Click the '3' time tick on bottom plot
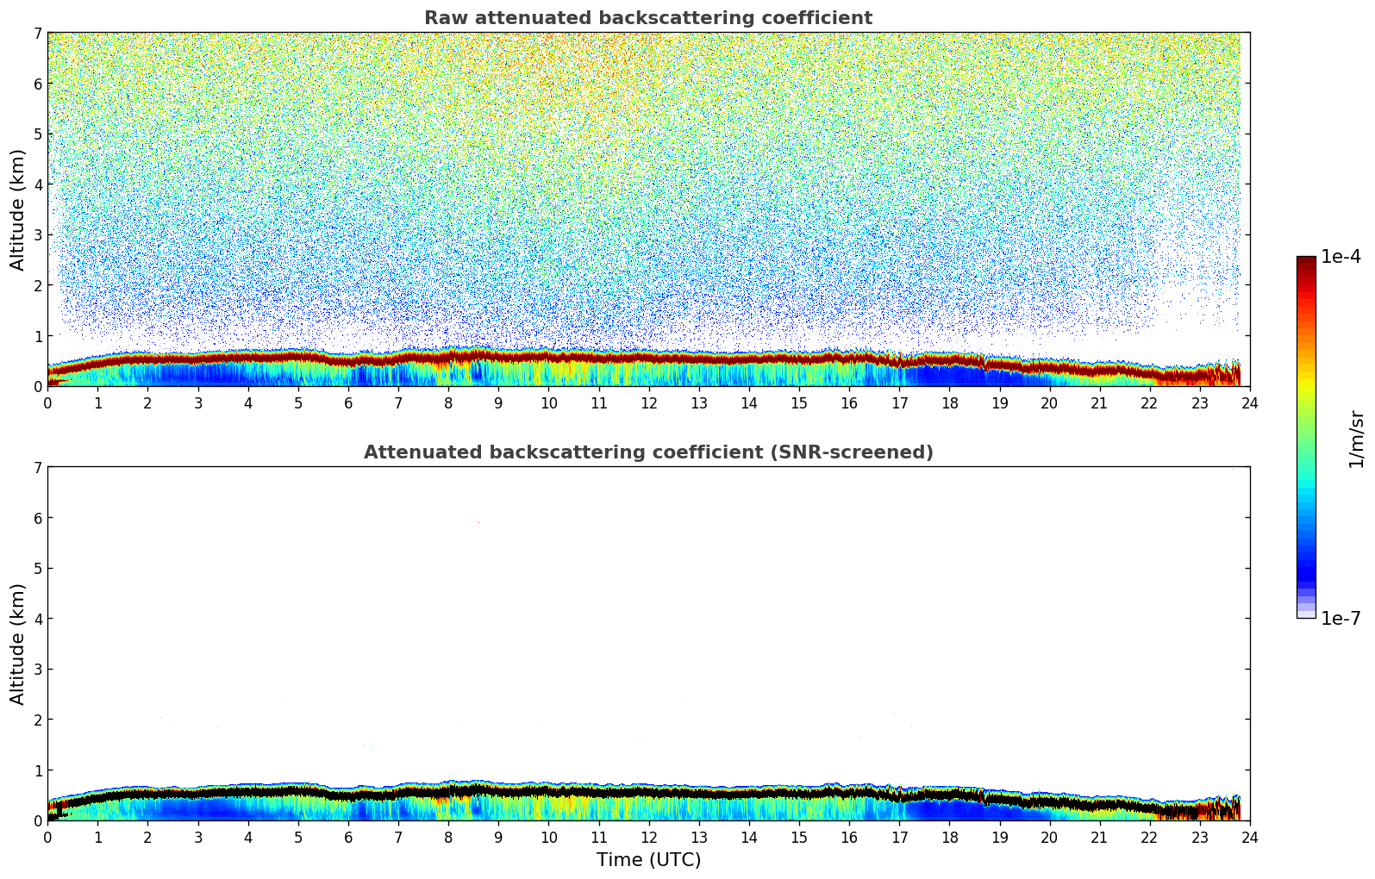Viewport: 1375px width, 879px height. pyautogui.click(x=197, y=837)
